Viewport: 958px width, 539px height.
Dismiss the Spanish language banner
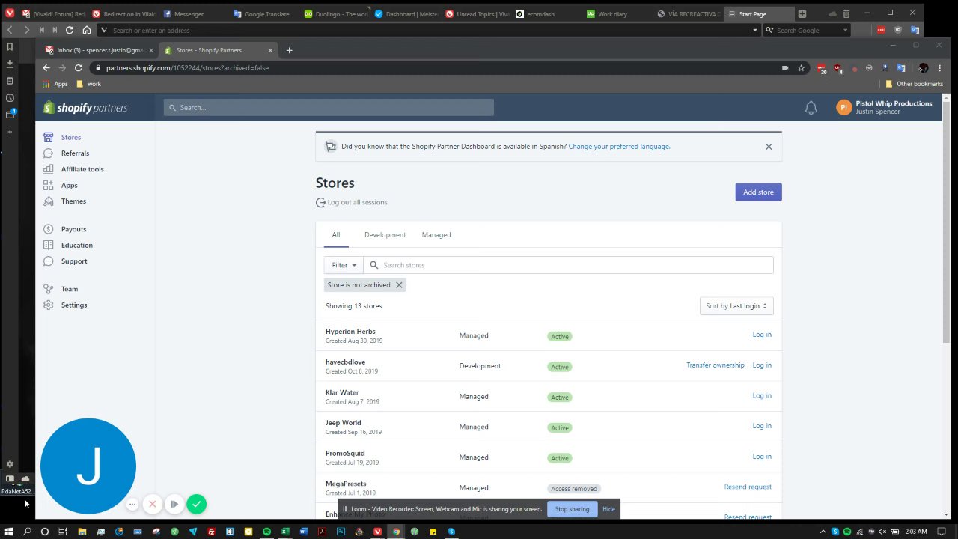(769, 147)
